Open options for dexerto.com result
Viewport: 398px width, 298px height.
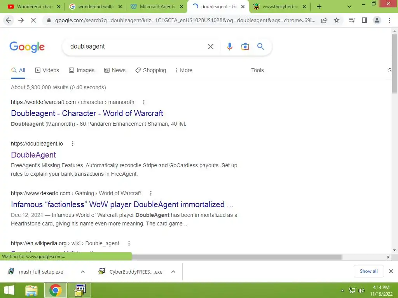[151, 193]
